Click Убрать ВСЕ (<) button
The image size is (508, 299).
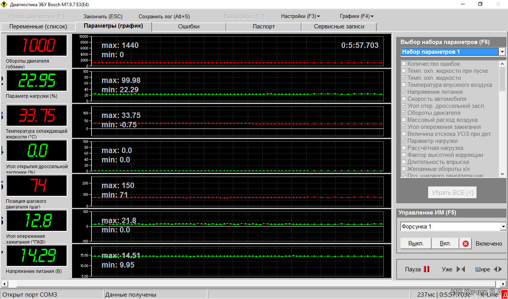coord(452,192)
